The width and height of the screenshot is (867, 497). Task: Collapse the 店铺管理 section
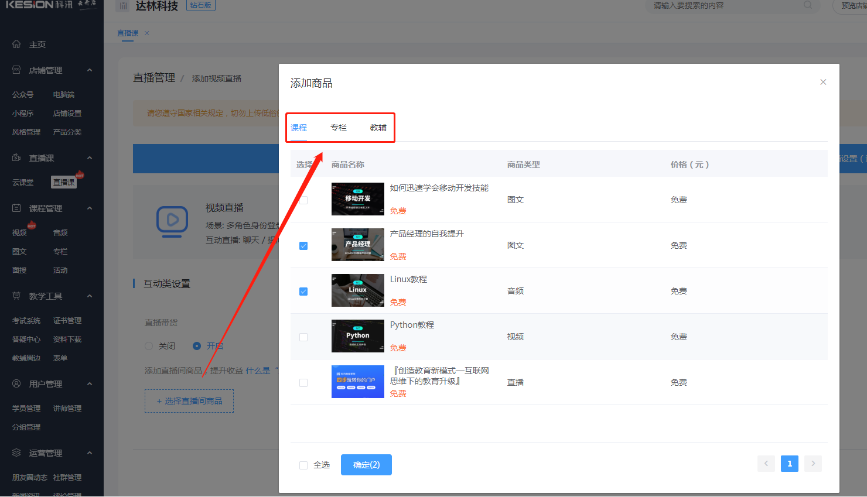click(x=89, y=70)
